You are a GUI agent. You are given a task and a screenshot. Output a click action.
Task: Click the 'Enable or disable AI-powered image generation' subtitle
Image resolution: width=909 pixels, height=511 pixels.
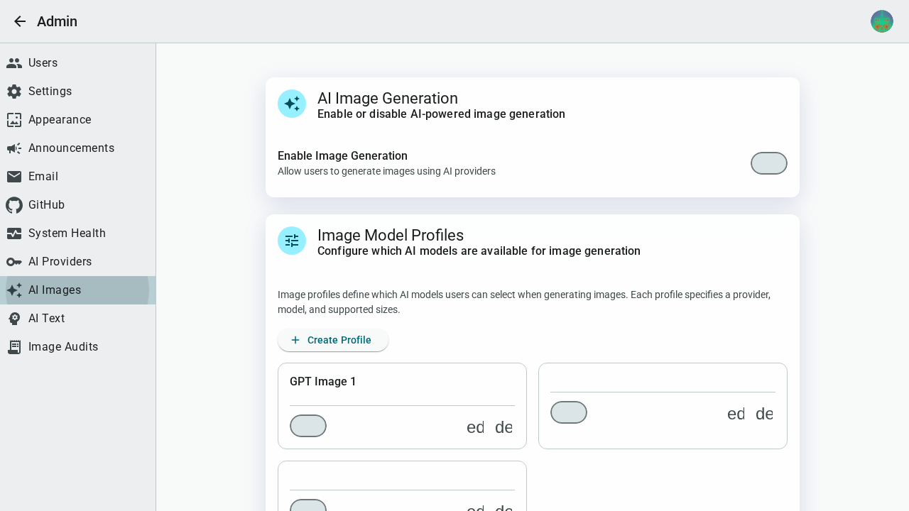click(441, 114)
